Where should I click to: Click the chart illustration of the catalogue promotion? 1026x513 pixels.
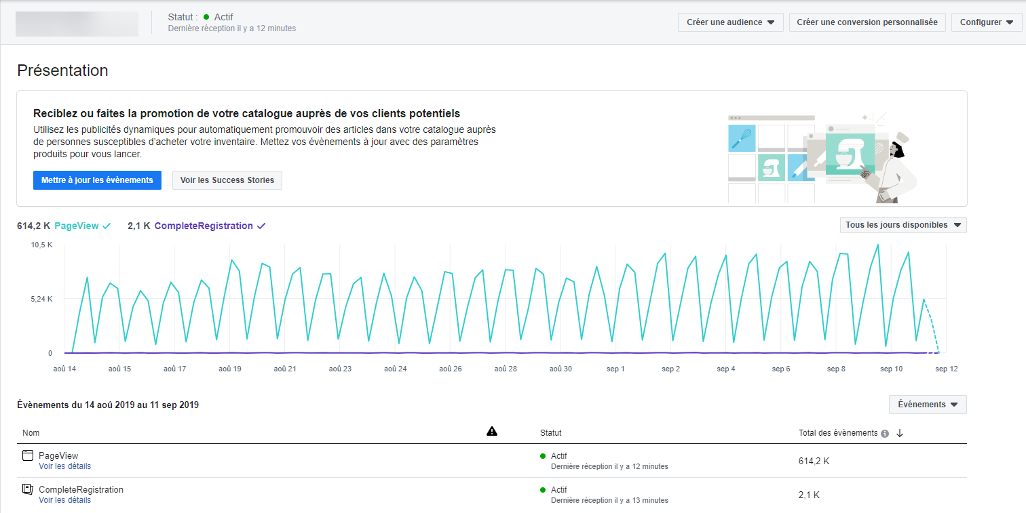tap(822, 158)
